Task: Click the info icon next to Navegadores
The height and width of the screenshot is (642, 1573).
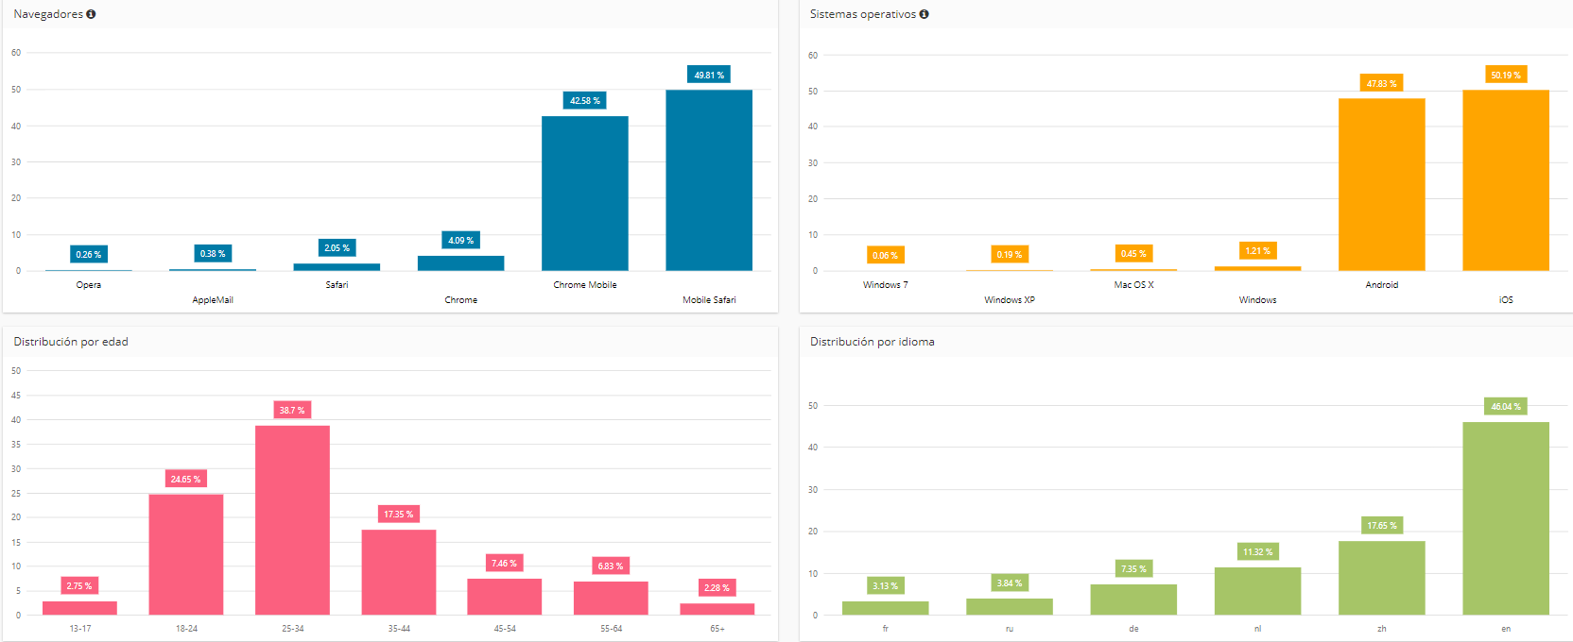Action: (x=91, y=14)
